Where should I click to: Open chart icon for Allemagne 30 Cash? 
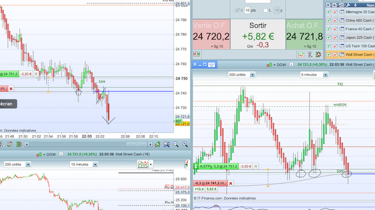[342, 12]
